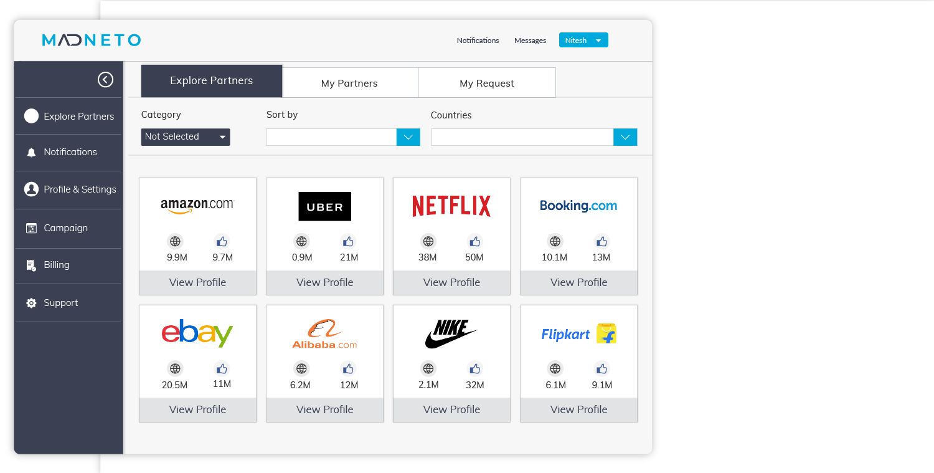This screenshot has height=473, width=934.
Task: Open Messages in the top header
Action: pos(530,41)
